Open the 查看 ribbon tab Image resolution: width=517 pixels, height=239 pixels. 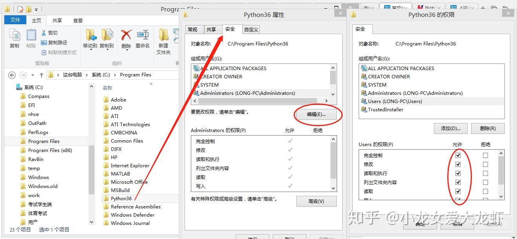[78, 20]
